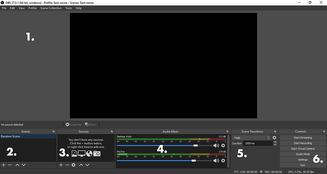327x174 pixels.
Task: Pop out the Scenes dock
Action: click(54, 132)
